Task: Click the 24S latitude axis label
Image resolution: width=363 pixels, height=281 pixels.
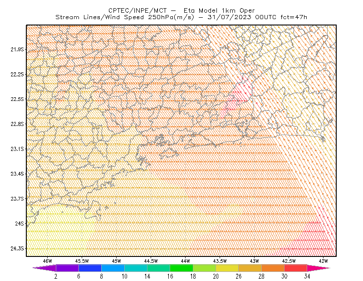Action: click(20, 223)
